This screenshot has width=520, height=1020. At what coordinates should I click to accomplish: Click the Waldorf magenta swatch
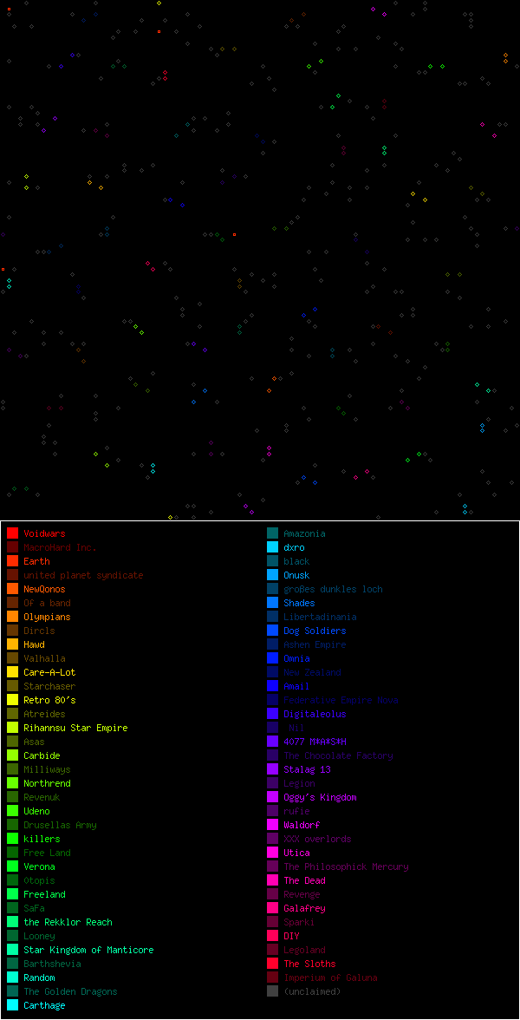(x=272, y=825)
